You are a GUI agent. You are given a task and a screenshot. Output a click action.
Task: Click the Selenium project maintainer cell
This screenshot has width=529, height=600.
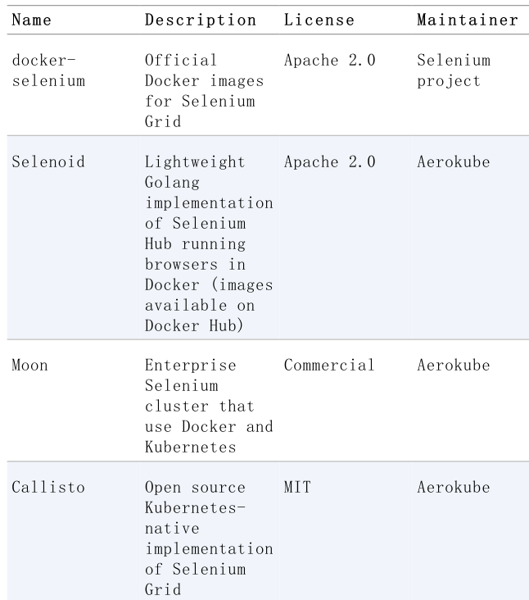point(454,70)
